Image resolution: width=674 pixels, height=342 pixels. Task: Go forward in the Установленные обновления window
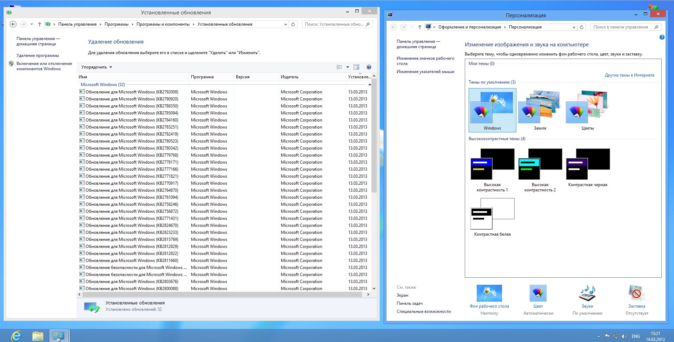click(23, 24)
